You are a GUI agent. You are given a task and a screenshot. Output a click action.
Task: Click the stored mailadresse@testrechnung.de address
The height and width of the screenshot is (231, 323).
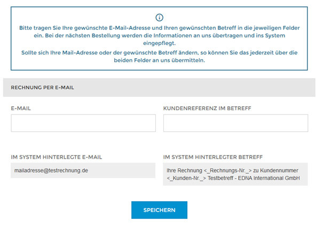pos(52,170)
